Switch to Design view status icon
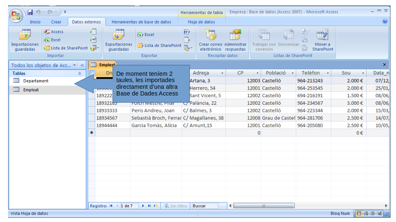This screenshot has height=222, width=396. point(380,214)
